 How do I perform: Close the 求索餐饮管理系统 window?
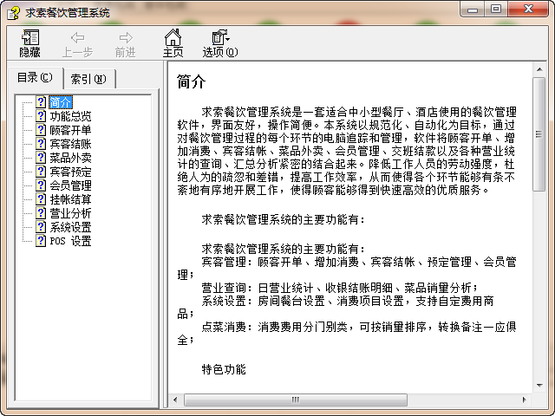528,10
